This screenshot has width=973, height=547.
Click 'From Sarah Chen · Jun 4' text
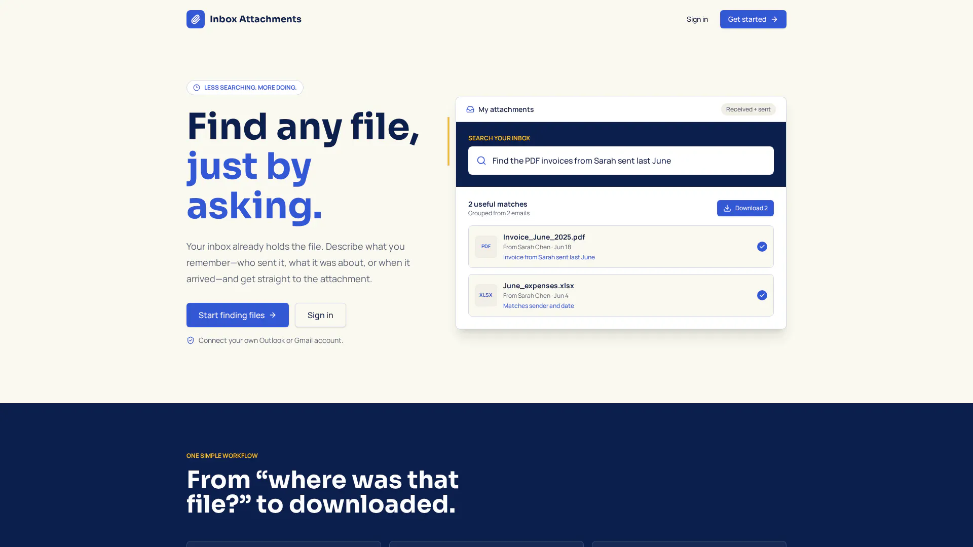click(536, 296)
